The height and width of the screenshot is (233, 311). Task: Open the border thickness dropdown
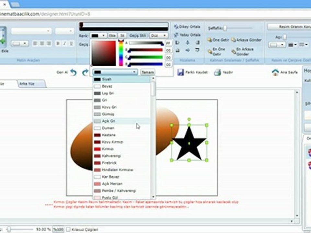pos(292,45)
